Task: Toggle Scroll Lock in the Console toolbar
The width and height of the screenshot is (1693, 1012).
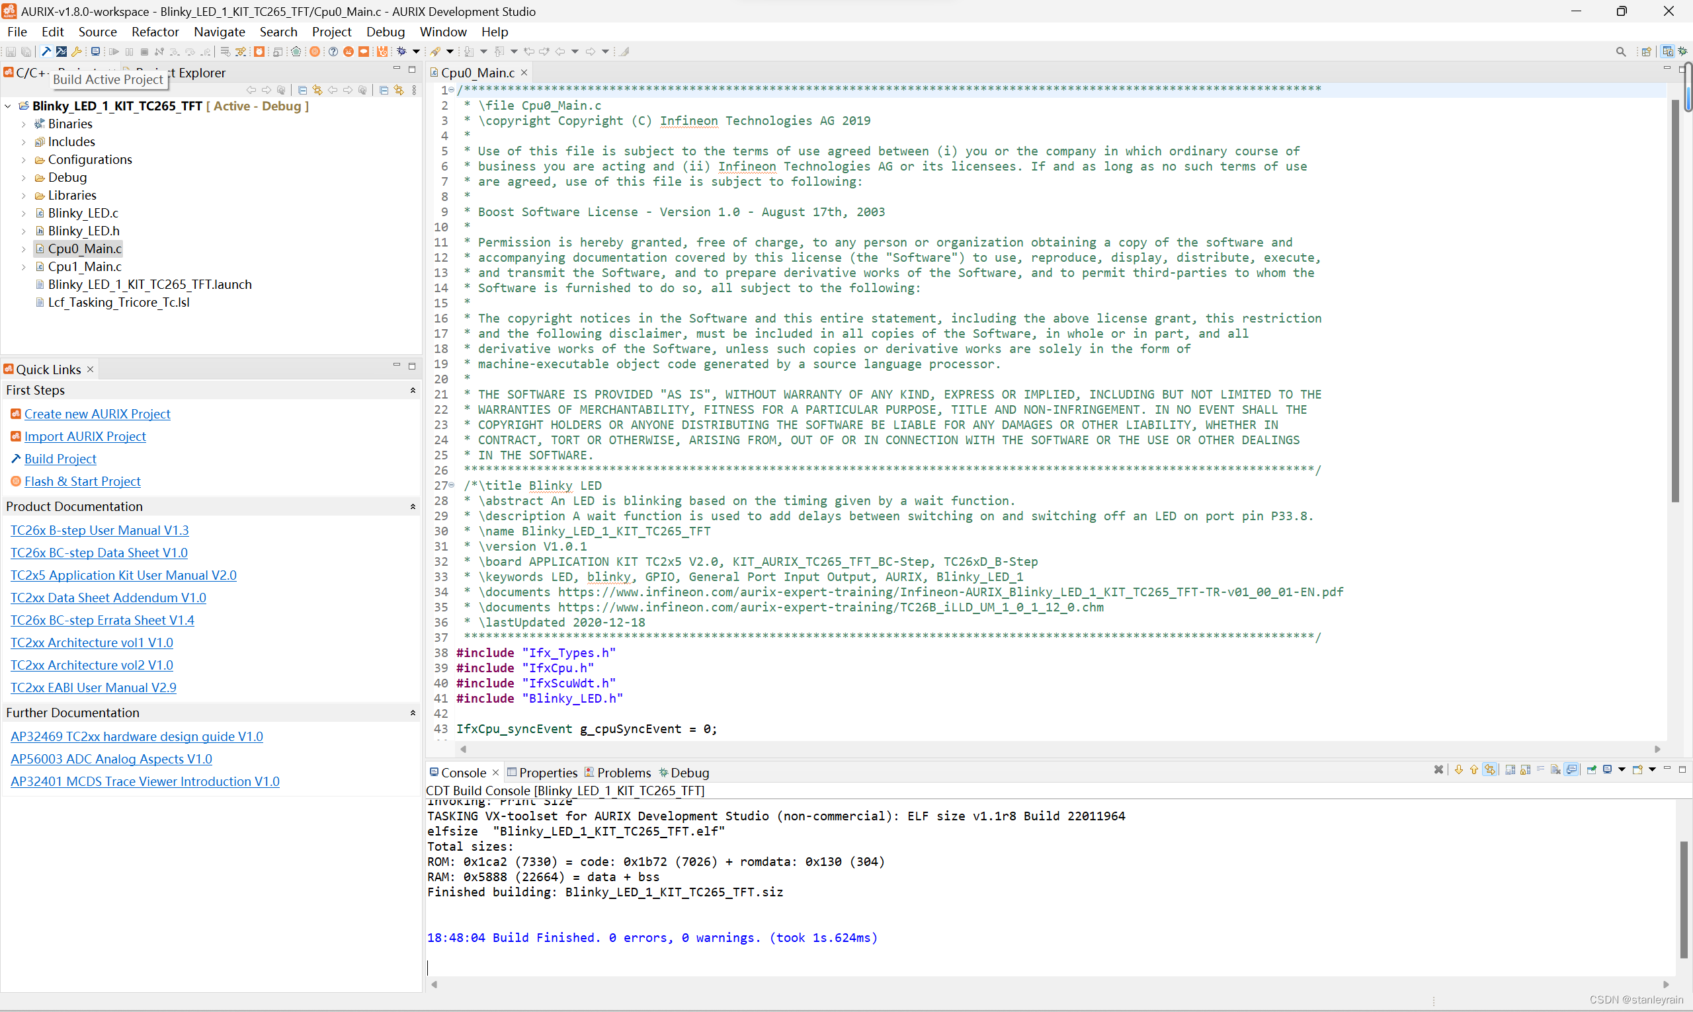Action: [x=1525, y=770]
